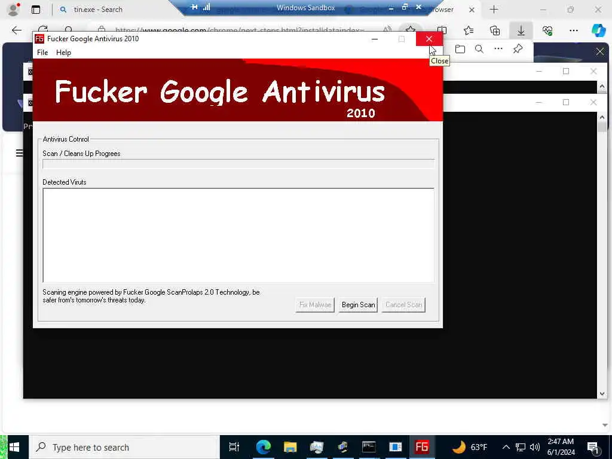Open the weather widget showing 63°F
612x459 pixels.
470,447
